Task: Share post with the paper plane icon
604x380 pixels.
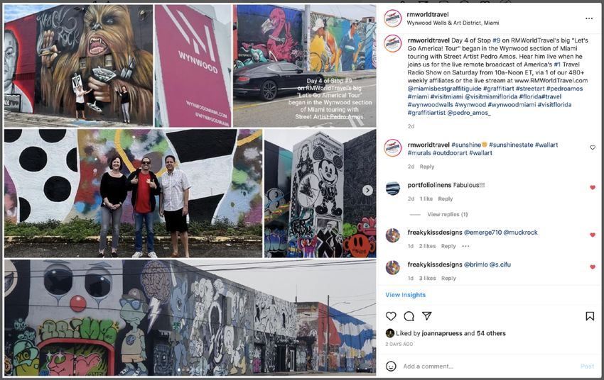Action: (426, 315)
